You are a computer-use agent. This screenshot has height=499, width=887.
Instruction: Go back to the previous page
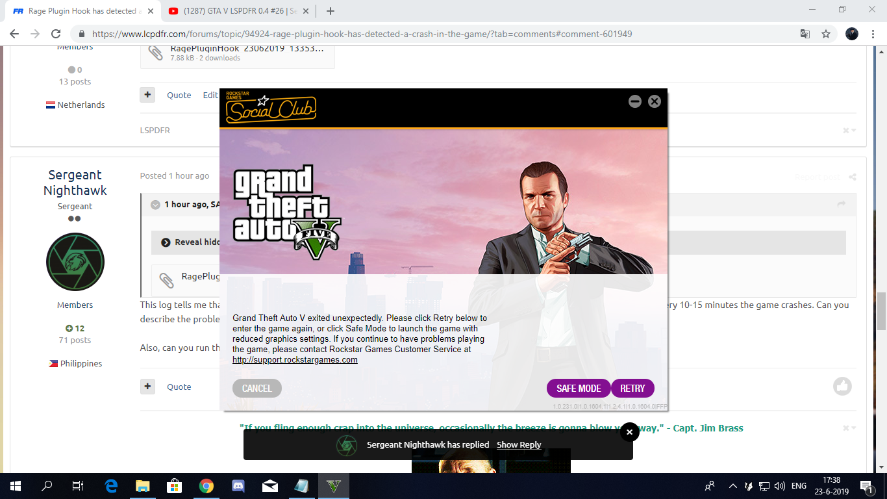pyautogui.click(x=14, y=34)
